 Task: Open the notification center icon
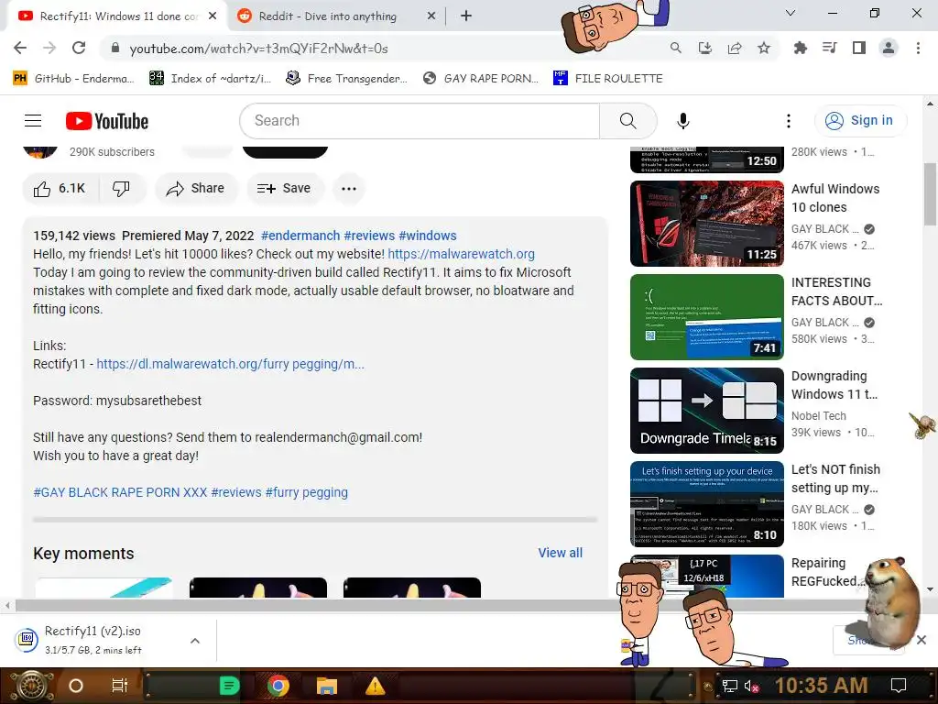tap(899, 686)
